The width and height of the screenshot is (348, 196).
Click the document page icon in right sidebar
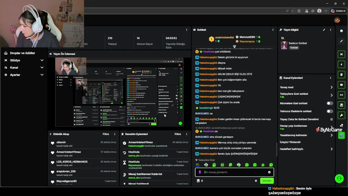[341, 75]
